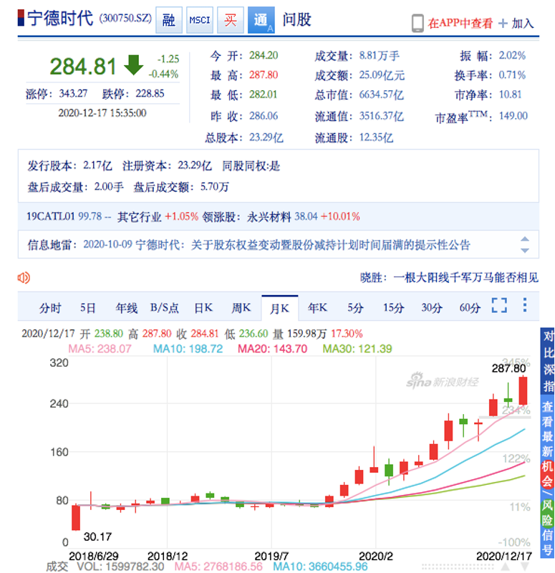555x573 pixels.
Task: Click 加入 to add to watchlist
Action: 523,24
